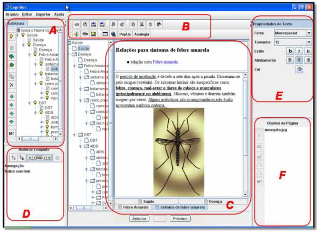
Task: Open the Exportar menu
Action: click(x=43, y=14)
